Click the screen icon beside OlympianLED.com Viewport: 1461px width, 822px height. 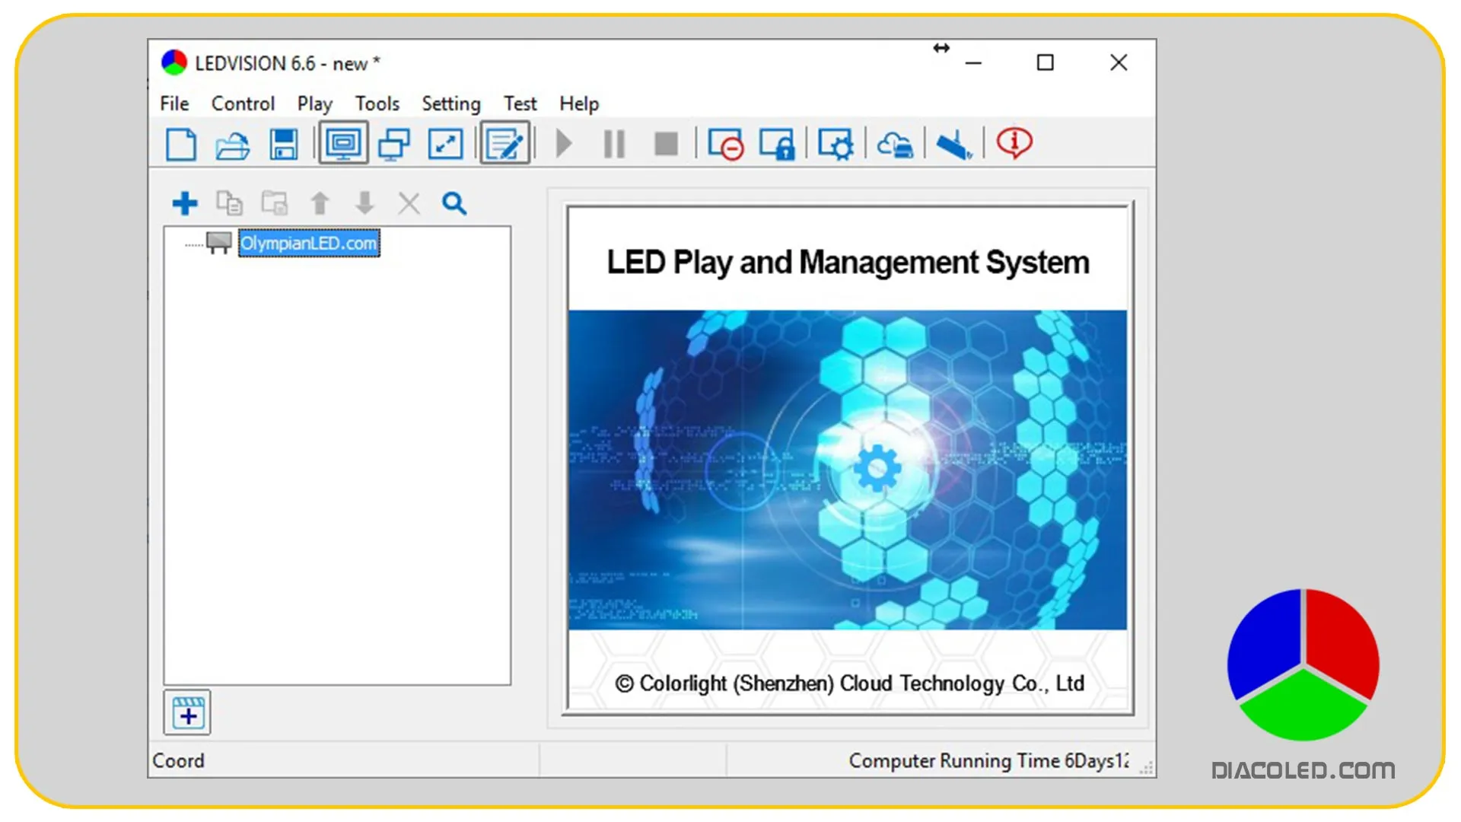[x=219, y=243]
